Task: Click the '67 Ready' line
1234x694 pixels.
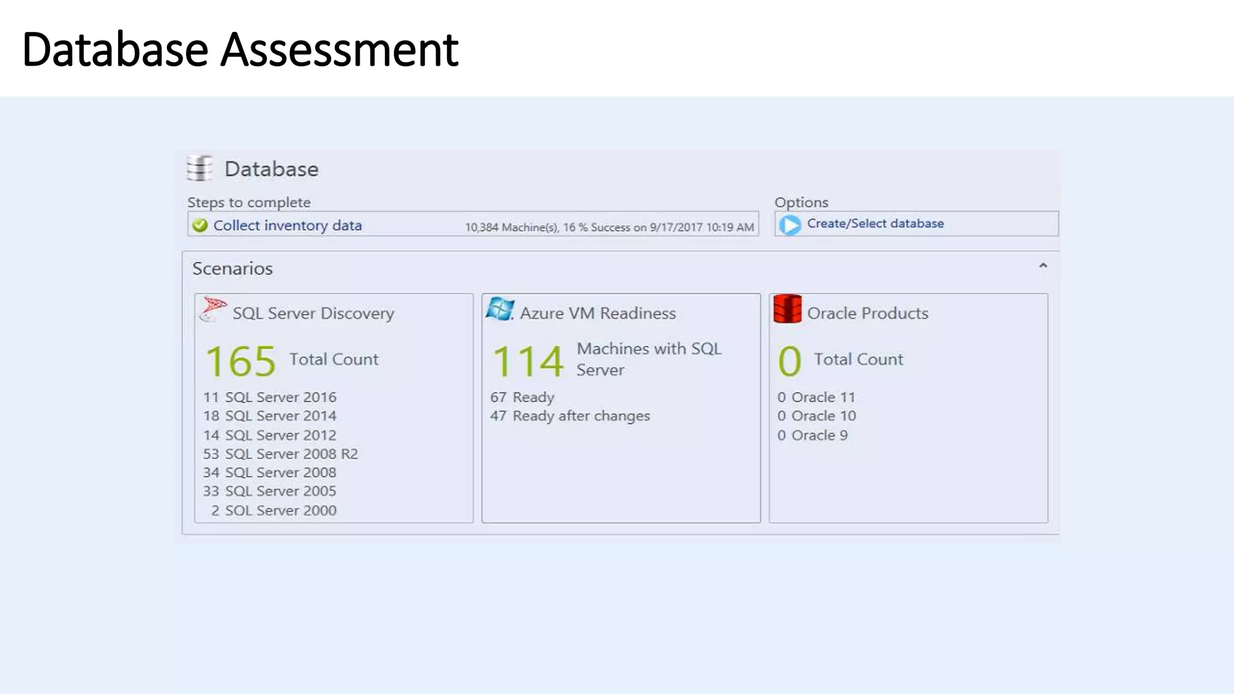Action: click(x=522, y=397)
